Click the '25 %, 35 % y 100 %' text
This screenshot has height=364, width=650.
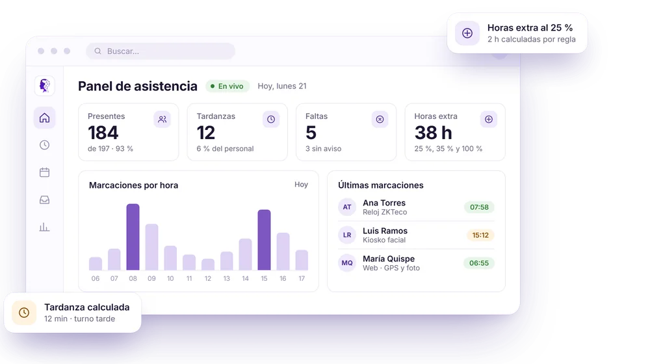(448, 148)
